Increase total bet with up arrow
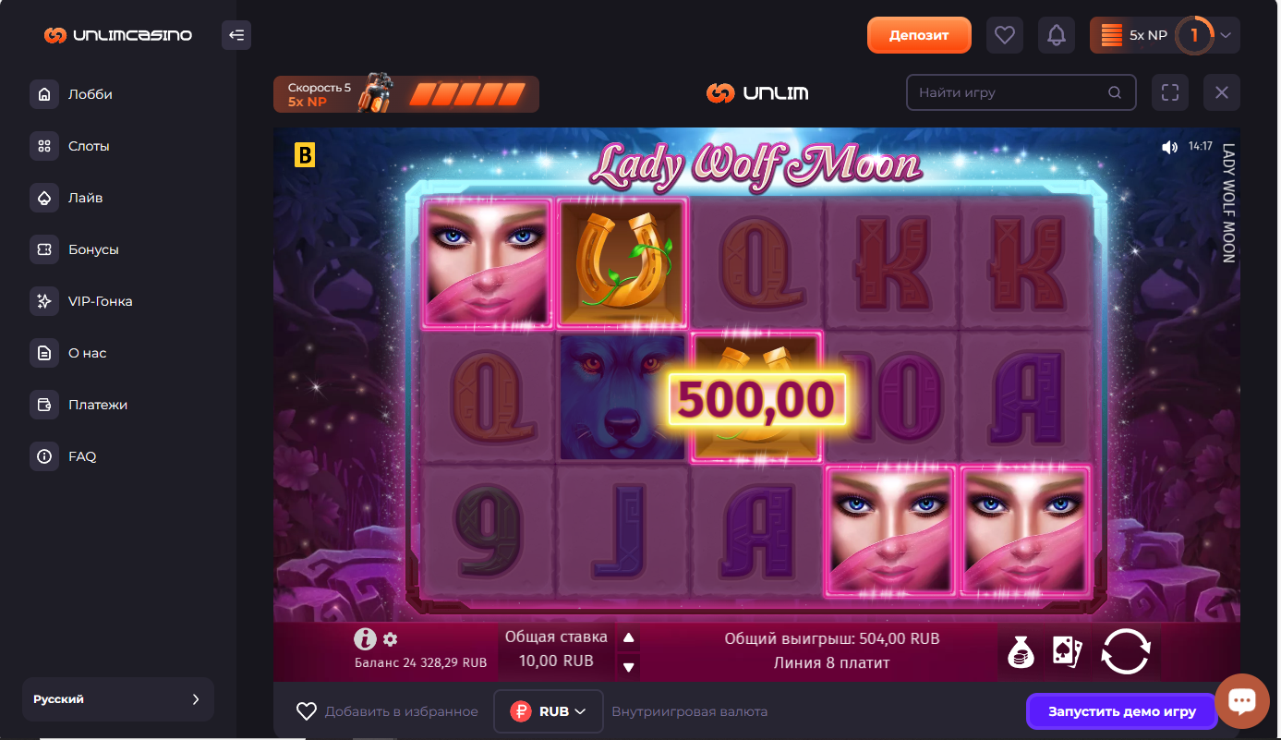 coord(628,637)
